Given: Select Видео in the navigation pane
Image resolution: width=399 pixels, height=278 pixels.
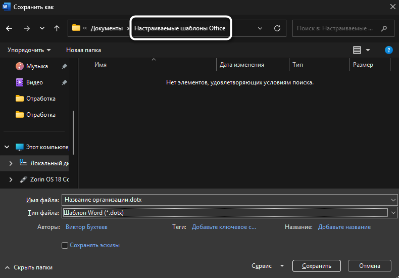Looking at the screenshot, I should (34, 82).
